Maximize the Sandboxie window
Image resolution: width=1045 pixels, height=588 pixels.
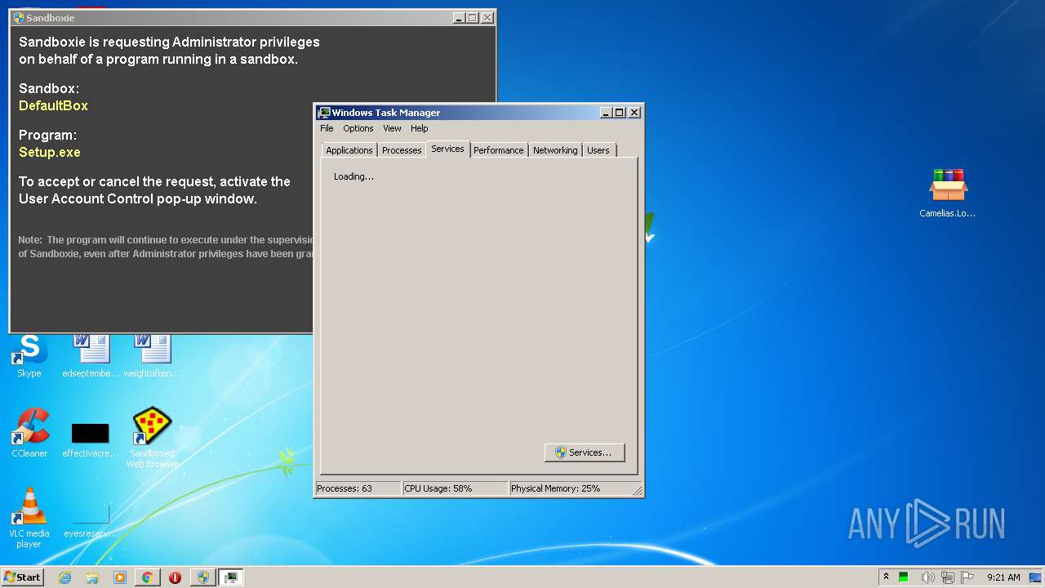[x=472, y=17]
